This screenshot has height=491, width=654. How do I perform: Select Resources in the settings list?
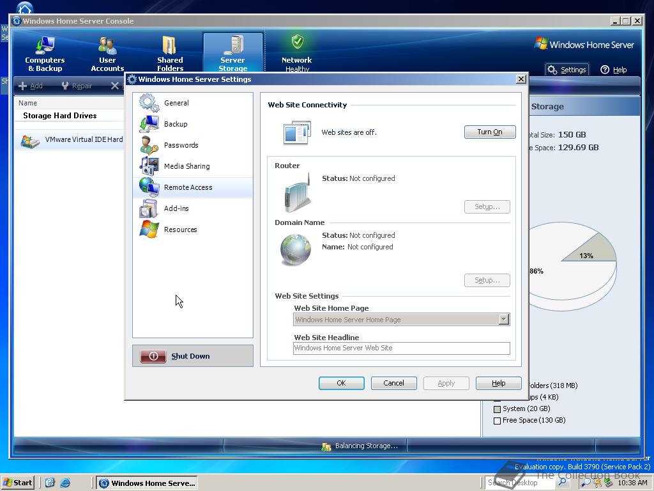pos(193,230)
